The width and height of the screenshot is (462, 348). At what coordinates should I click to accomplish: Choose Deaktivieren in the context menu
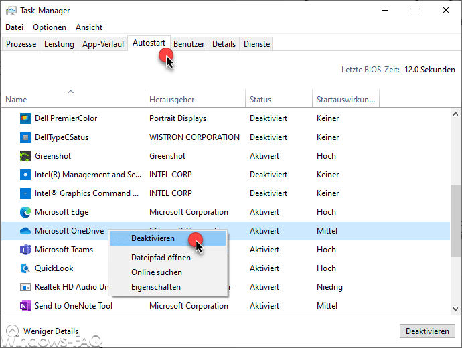click(x=167, y=238)
